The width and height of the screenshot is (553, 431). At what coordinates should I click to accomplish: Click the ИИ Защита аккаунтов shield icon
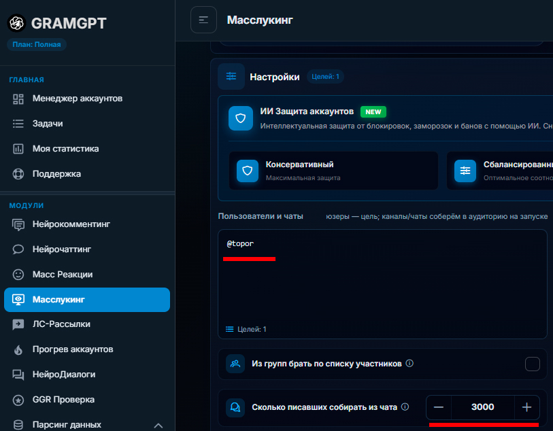pos(241,118)
